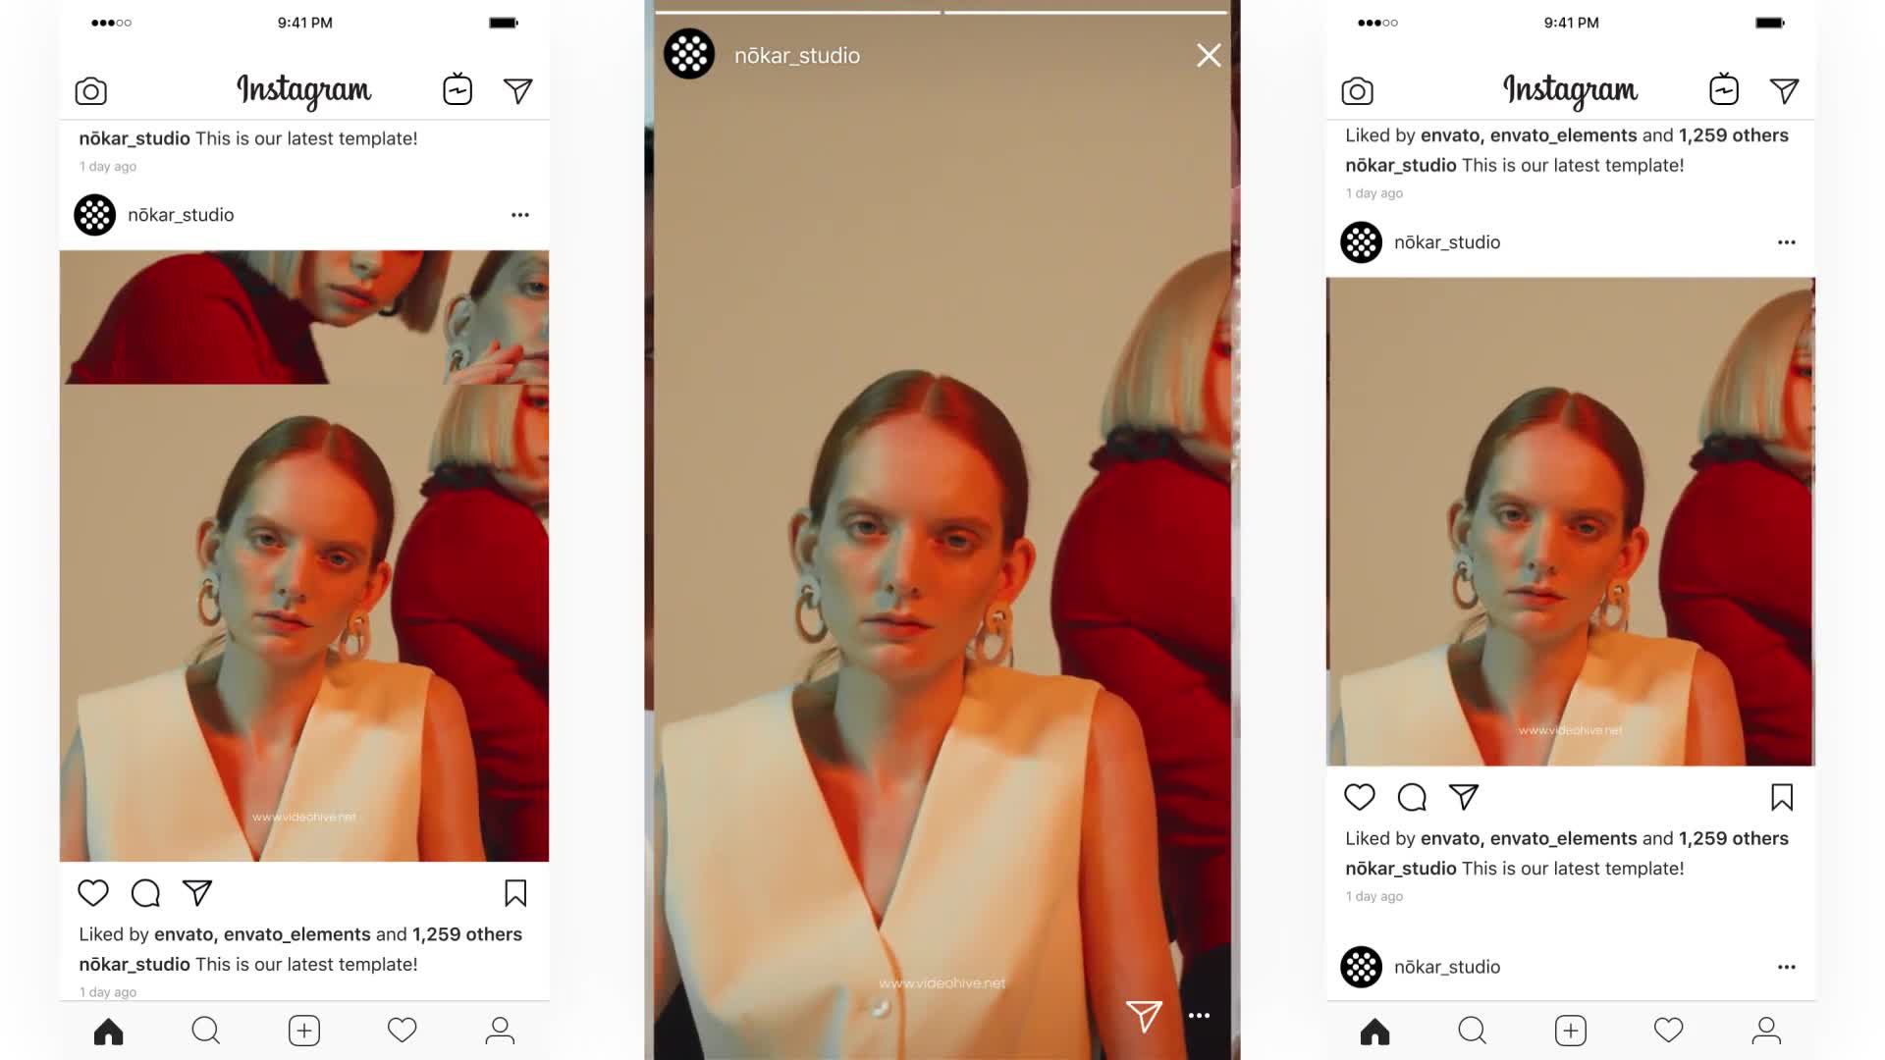Tap the search magnifier icon in bottom nav
The image size is (1885, 1060).
[x=206, y=1031]
